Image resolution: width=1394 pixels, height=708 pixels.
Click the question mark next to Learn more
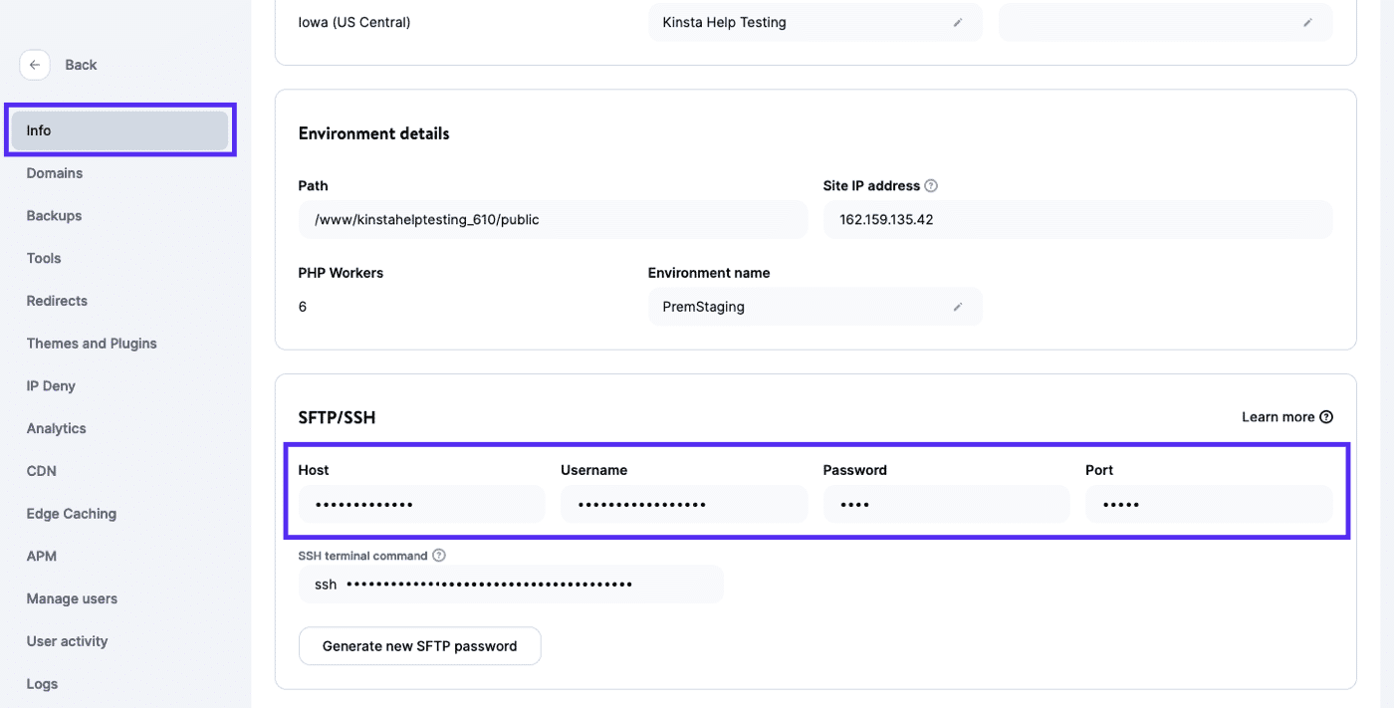click(x=1325, y=416)
